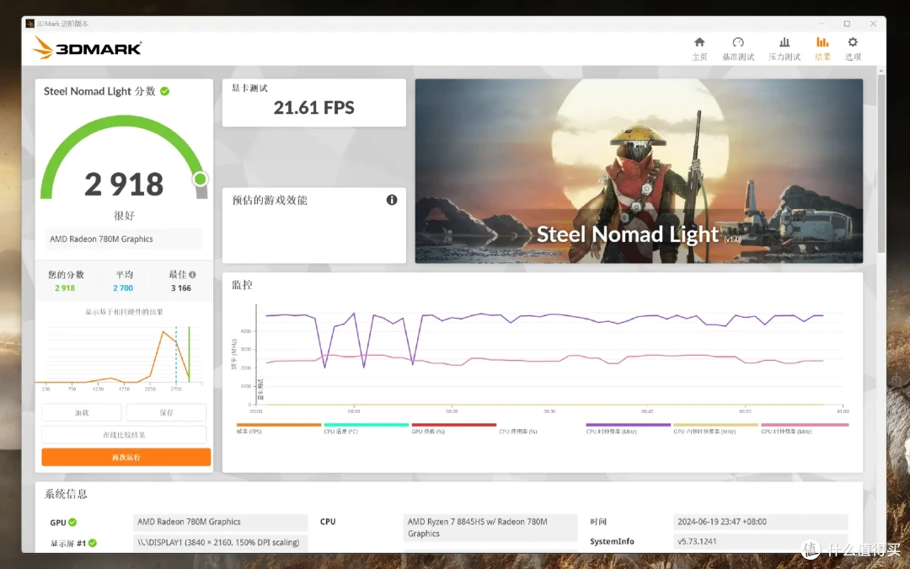Click the green 您的分数 value 2 918
Viewport: 910px width, 569px height.
(65, 288)
